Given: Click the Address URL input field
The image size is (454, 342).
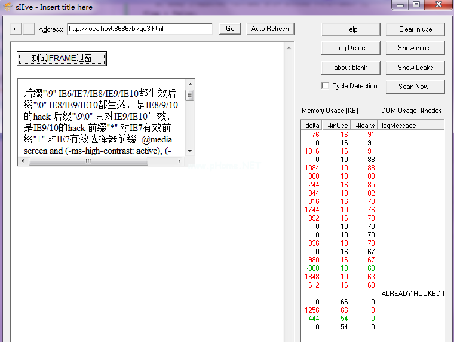Looking at the screenshot, I should click(140, 29).
